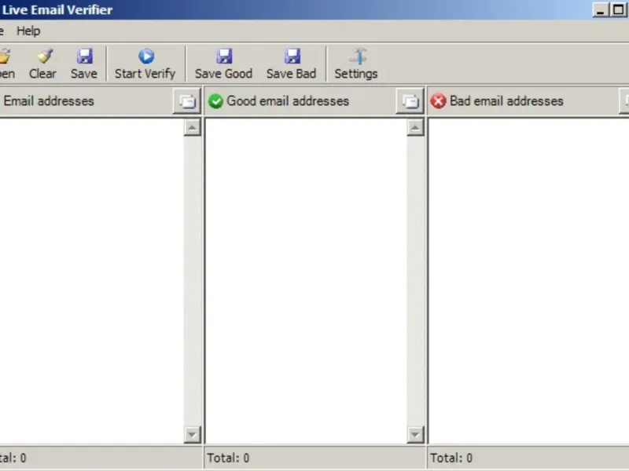Click inside the Good email addresses list
This screenshot has height=471, width=629.
coord(306,281)
